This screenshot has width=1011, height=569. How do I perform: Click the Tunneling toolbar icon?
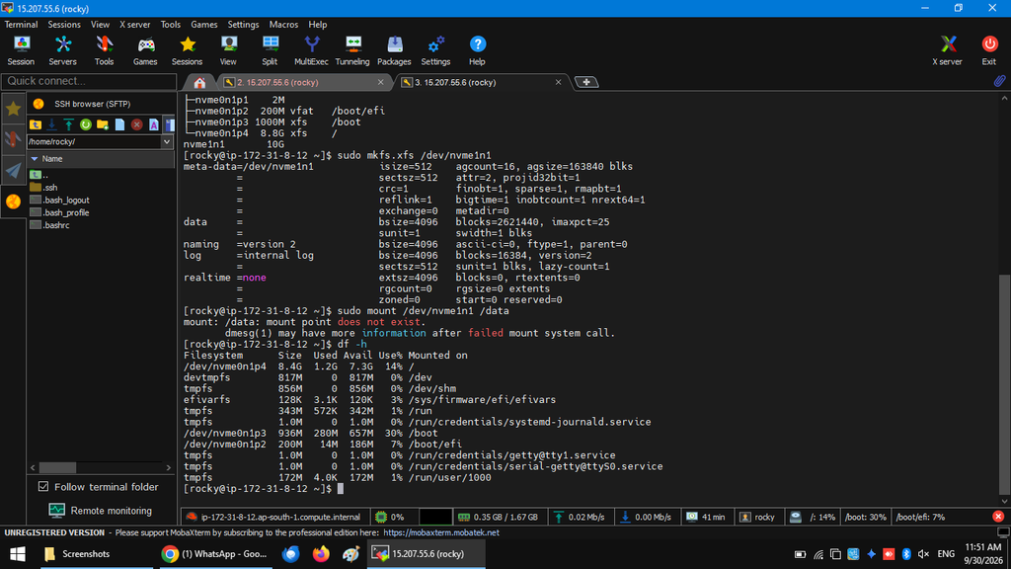(352, 51)
